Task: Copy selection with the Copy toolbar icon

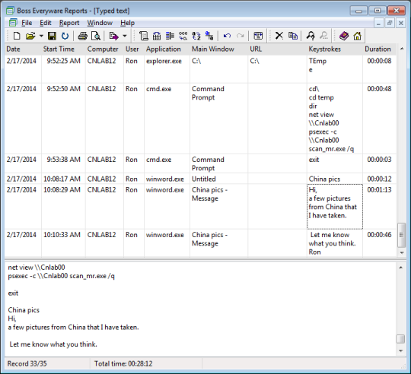Action: pyautogui.click(x=293, y=36)
